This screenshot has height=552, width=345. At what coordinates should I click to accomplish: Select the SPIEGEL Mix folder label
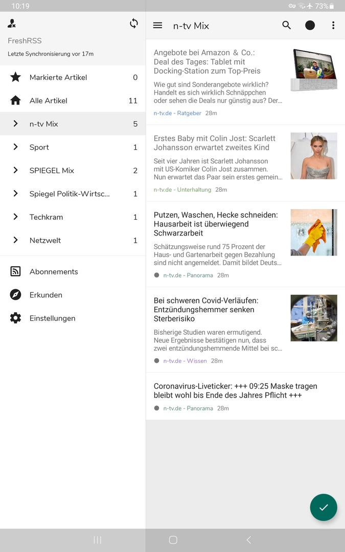[x=52, y=170]
